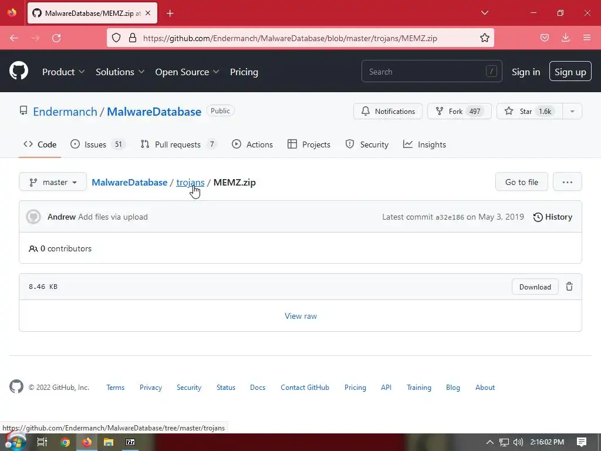Viewport: 601px width, 451px height.
Task: Open commit a32e186 link
Action: (450, 217)
